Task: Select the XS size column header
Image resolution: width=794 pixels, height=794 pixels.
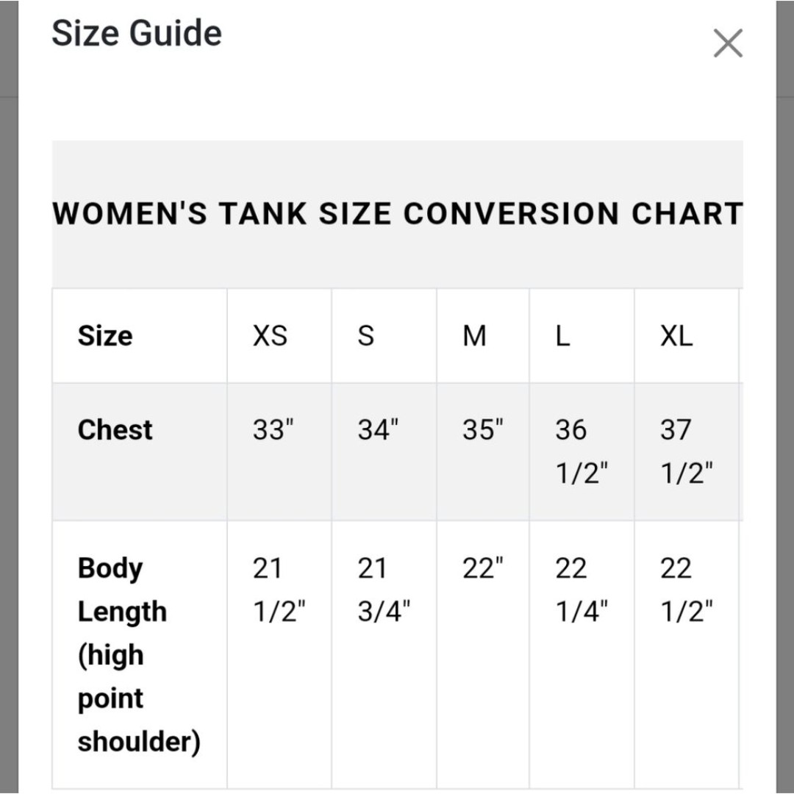Action: pyautogui.click(x=270, y=336)
